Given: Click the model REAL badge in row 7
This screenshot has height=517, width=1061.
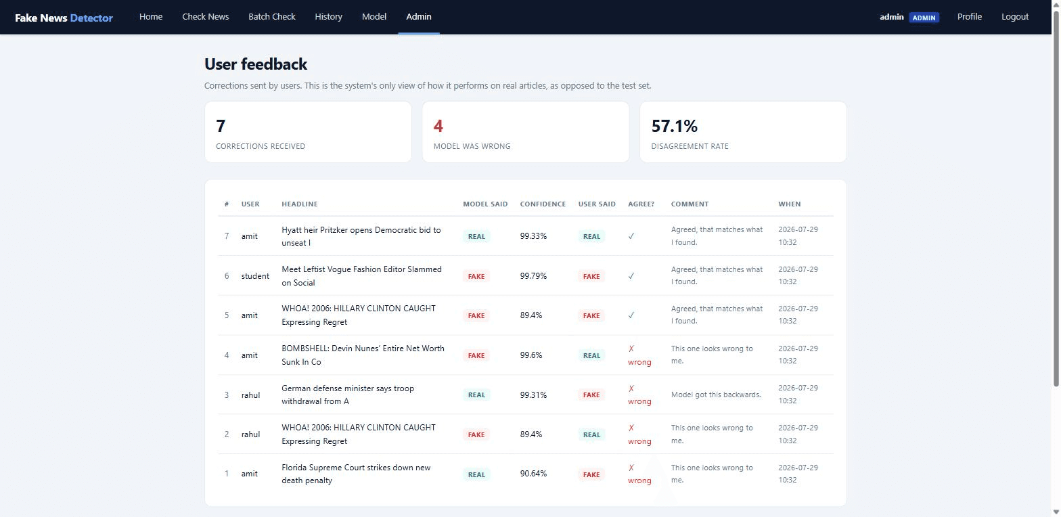Looking at the screenshot, I should (476, 236).
